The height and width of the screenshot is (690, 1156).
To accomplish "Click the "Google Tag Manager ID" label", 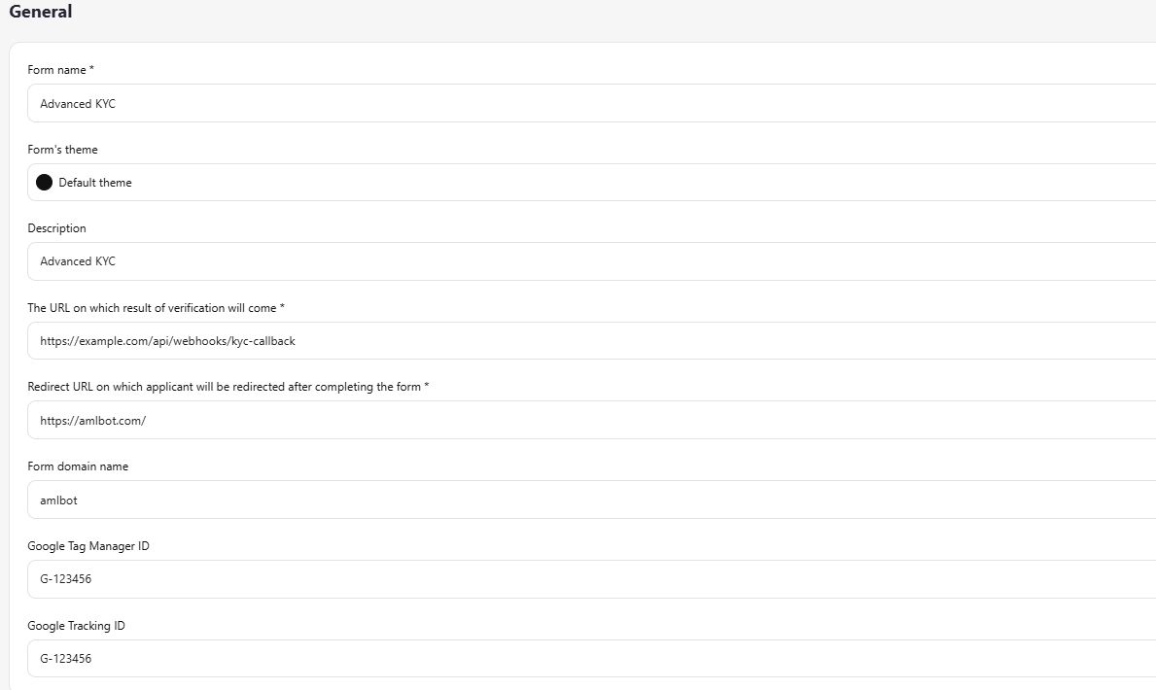I will [x=88, y=546].
